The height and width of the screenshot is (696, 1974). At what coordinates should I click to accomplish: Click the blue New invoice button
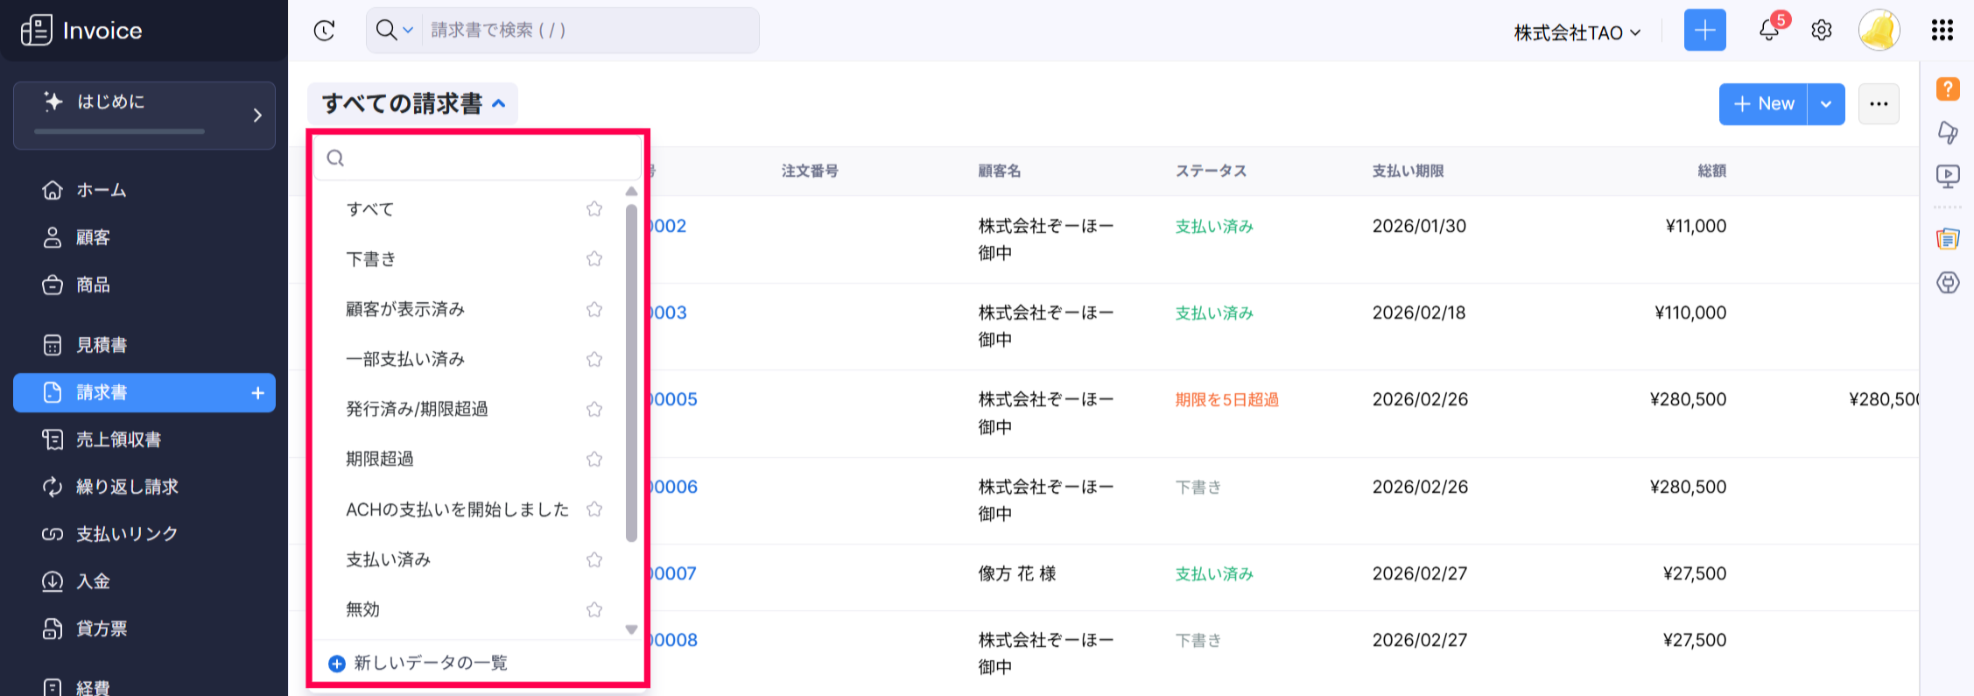click(x=1763, y=104)
